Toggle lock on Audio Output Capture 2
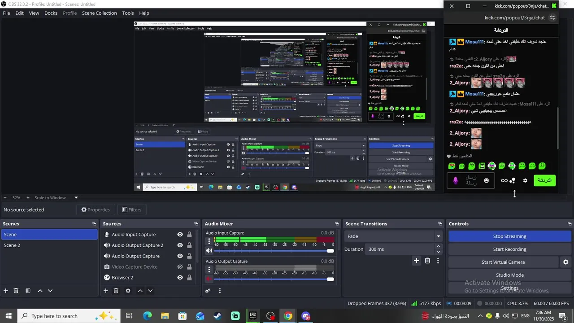 189,245
